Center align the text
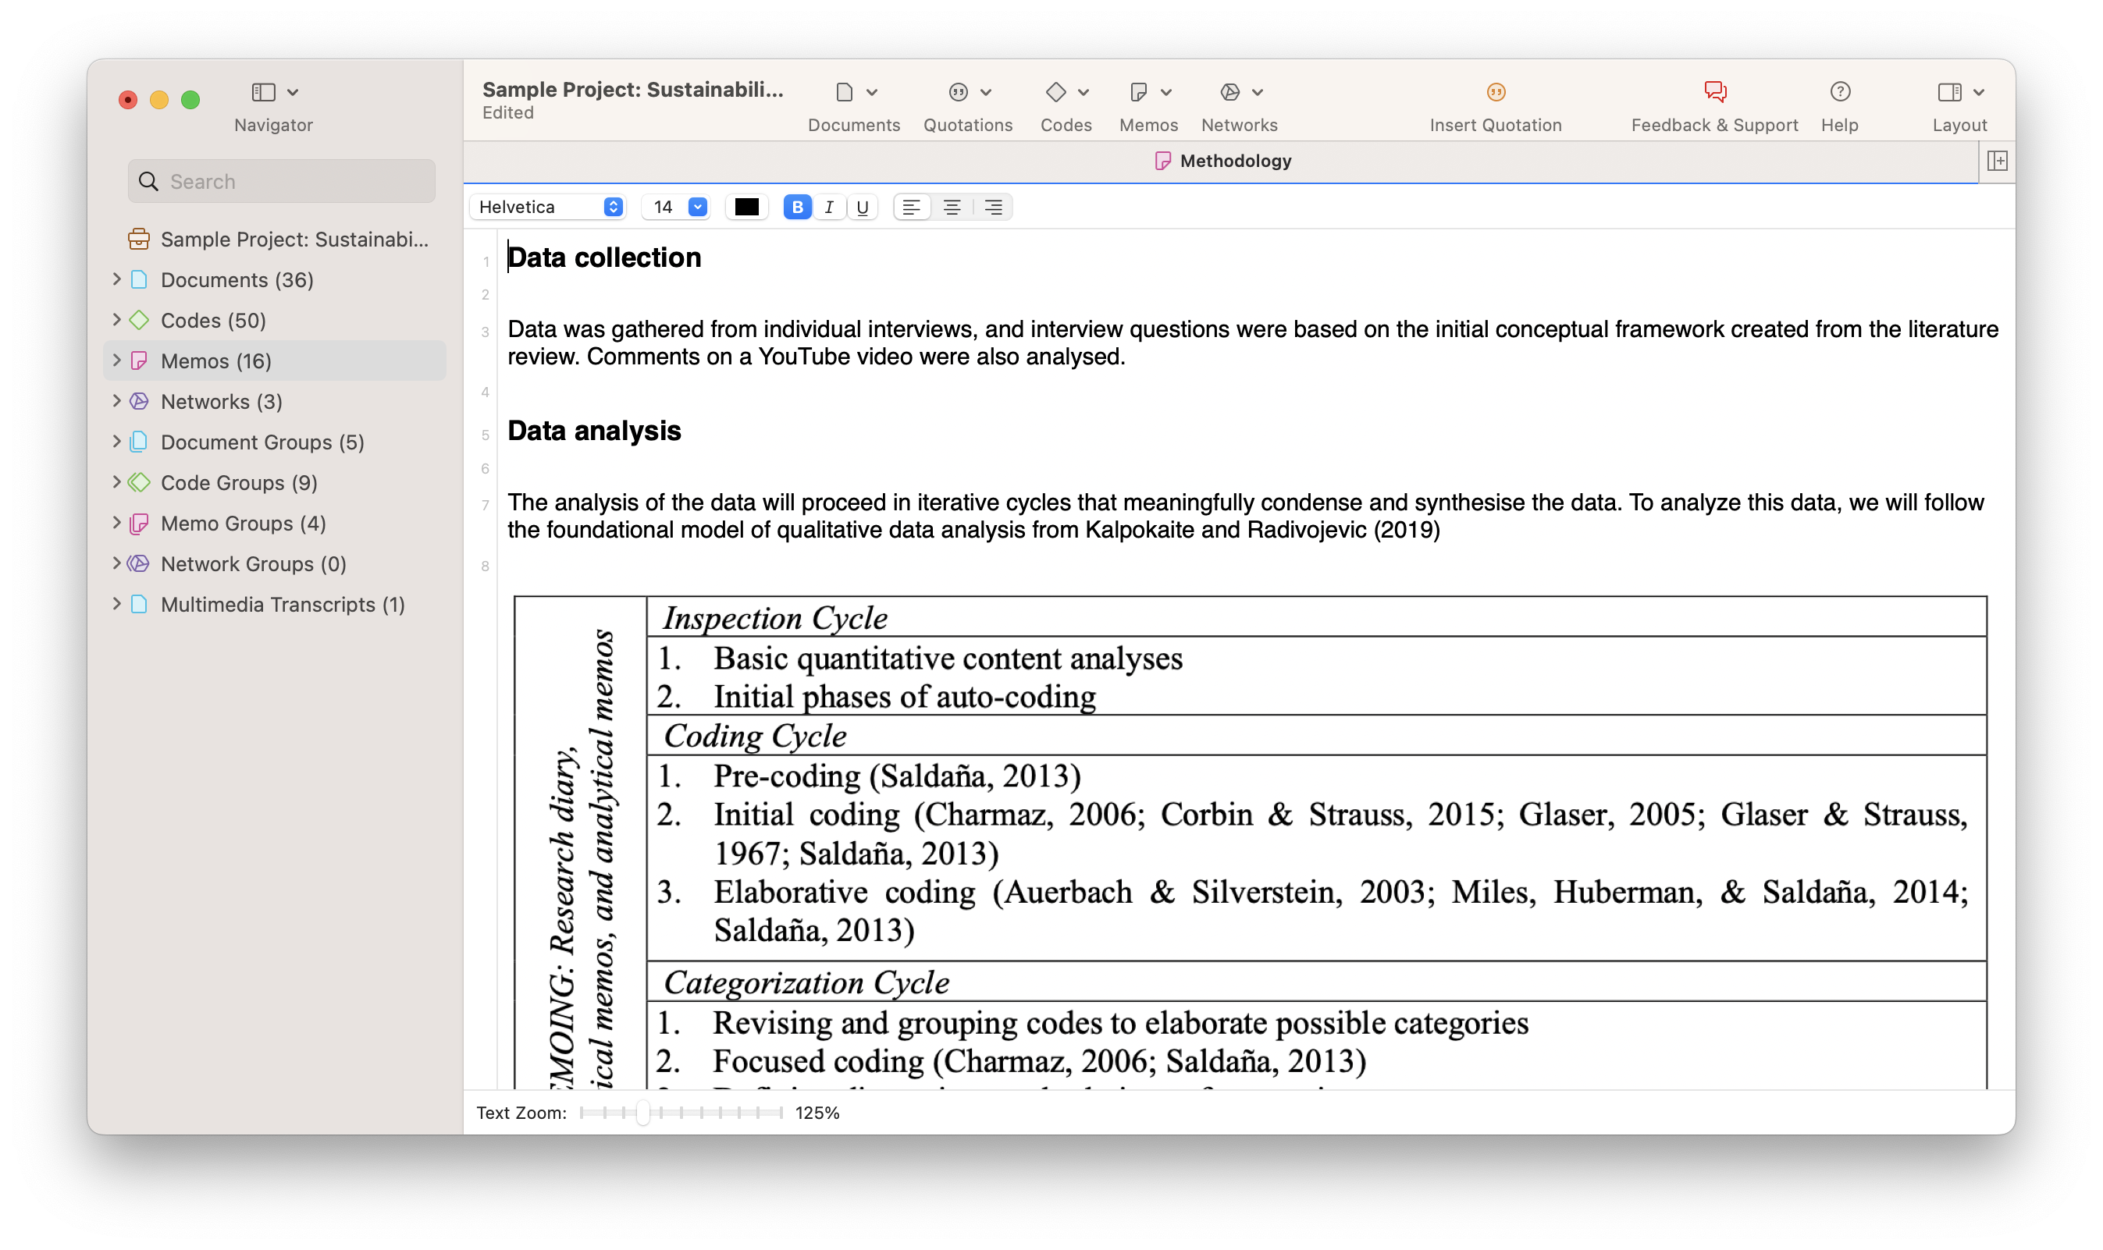The image size is (2103, 1250). 952,208
